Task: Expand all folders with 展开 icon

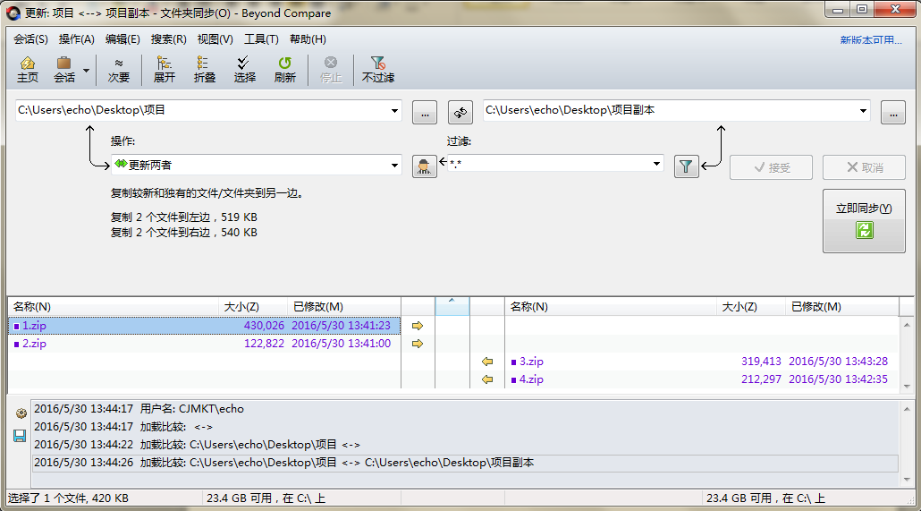Action: 164,70
